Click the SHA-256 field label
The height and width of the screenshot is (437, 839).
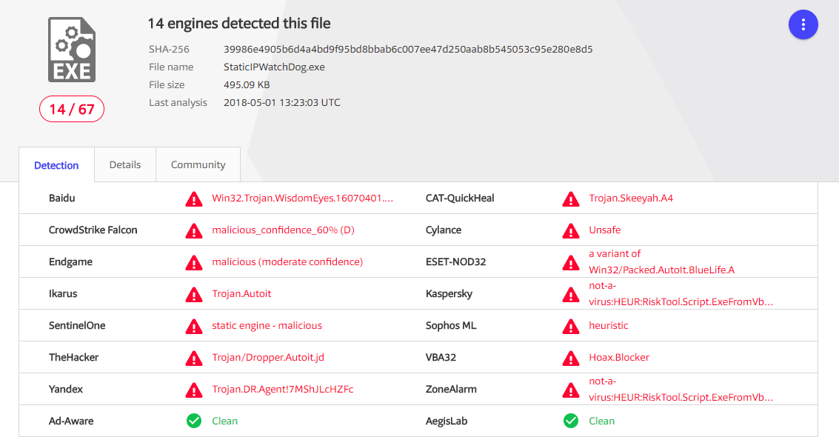[x=169, y=49]
